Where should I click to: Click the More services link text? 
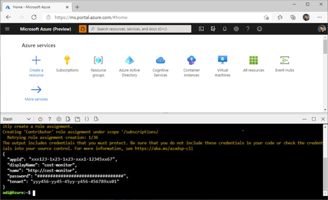(36, 99)
